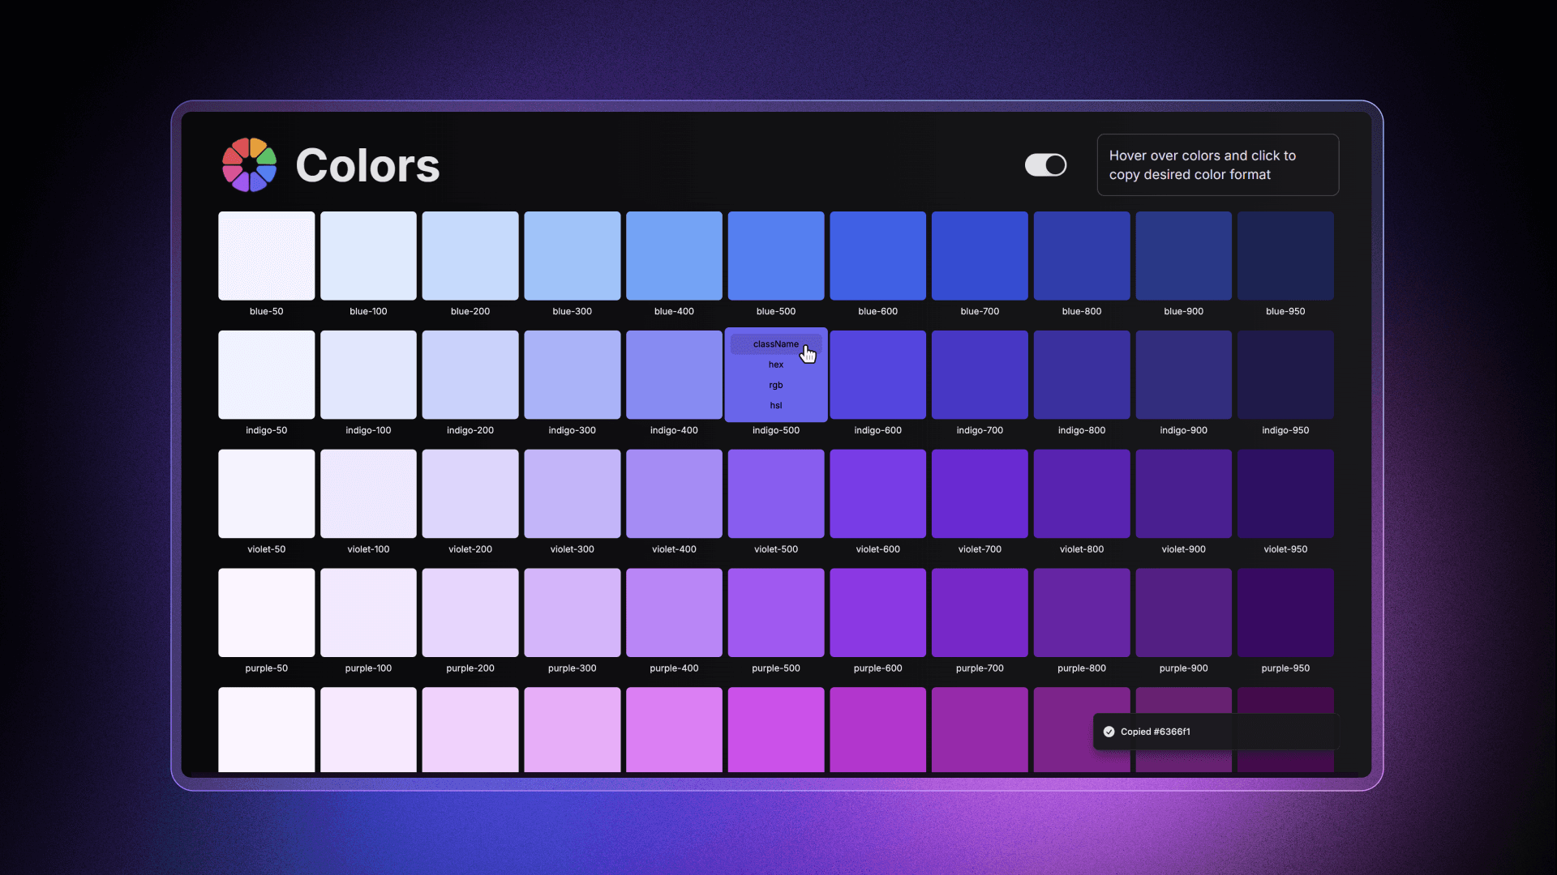
Task: Pick "rgb" from the color format options
Action: pyautogui.click(x=775, y=385)
